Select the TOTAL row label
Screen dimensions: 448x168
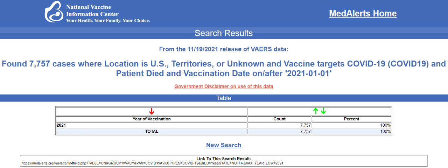click(x=152, y=132)
